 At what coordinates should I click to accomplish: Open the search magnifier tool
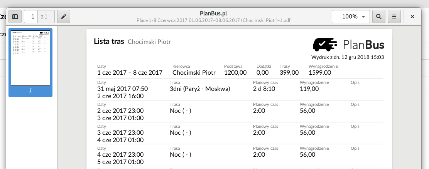379,17
